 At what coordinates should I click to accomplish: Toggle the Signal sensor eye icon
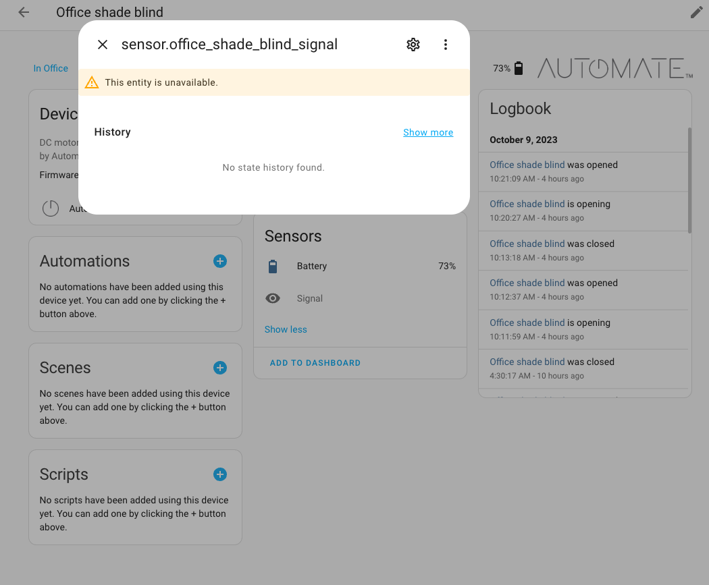(x=273, y=298)
